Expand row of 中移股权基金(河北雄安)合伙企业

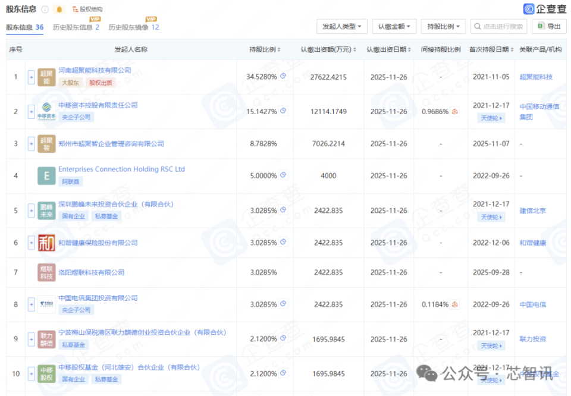[x=32, y=373]
